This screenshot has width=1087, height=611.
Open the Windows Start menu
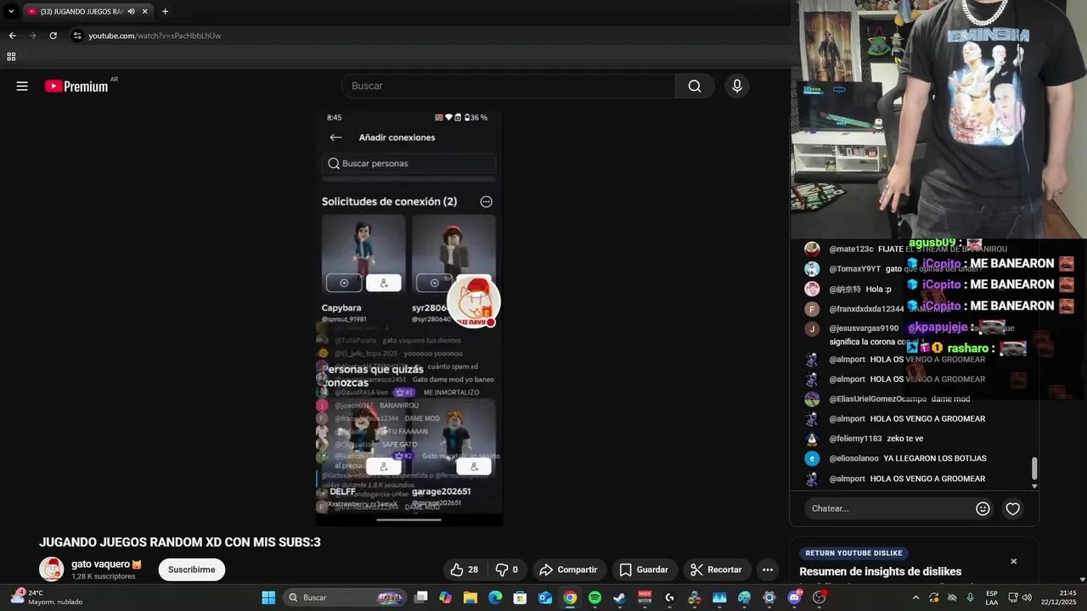coord(268,597)
